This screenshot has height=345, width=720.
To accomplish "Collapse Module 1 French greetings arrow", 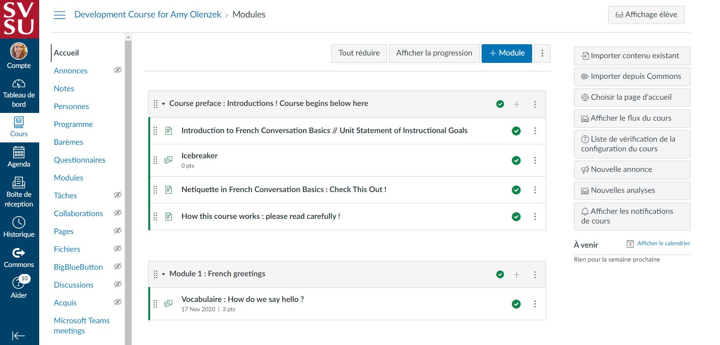I will [163, 274].
